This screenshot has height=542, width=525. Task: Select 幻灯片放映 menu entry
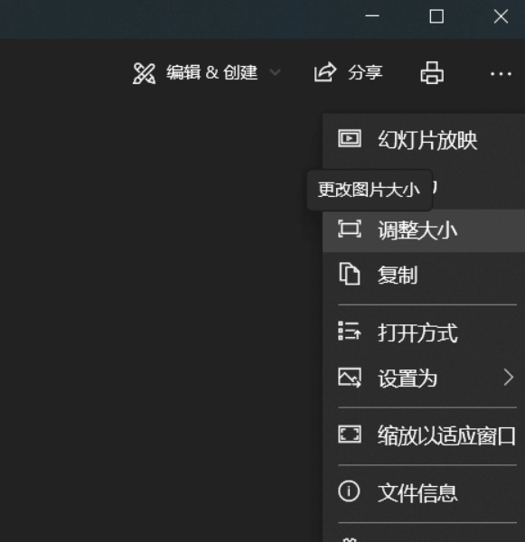424,140
